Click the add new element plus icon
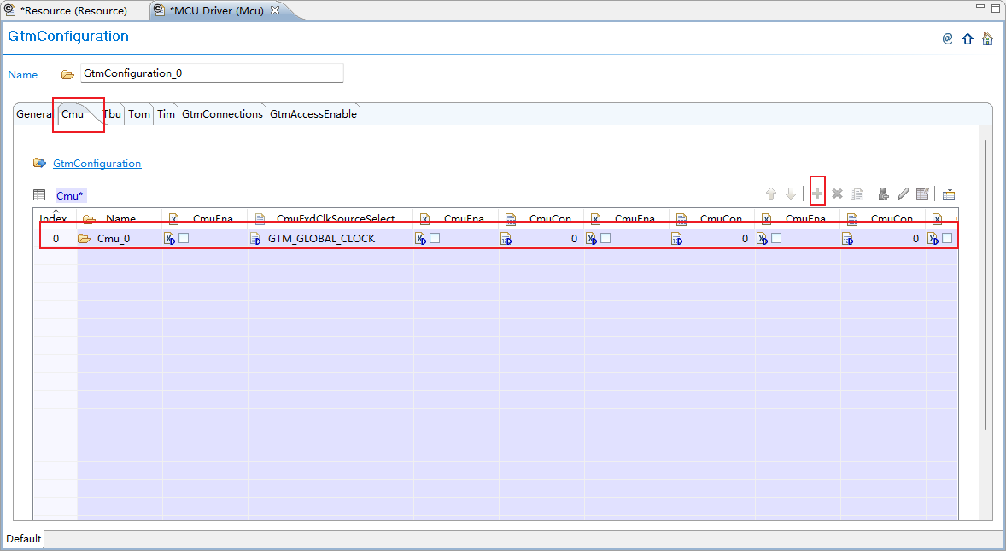Viewport: 1006px width, 551px height. coord(816,194)
